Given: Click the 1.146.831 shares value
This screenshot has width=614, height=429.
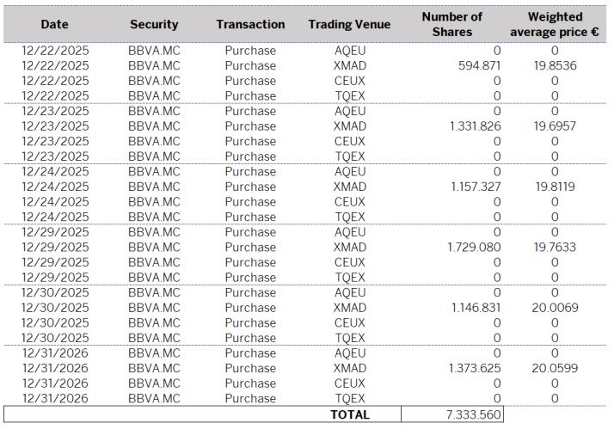Looking at the screenshot, I should point(475,308).
